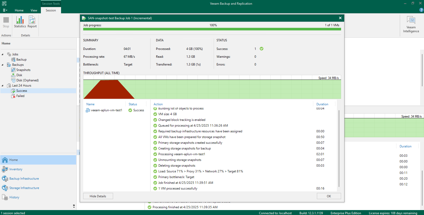This screenshot has width=424, height=215.
Task: Click the VM icon for veeam-aplun-vm-test1
Action: 88,110
